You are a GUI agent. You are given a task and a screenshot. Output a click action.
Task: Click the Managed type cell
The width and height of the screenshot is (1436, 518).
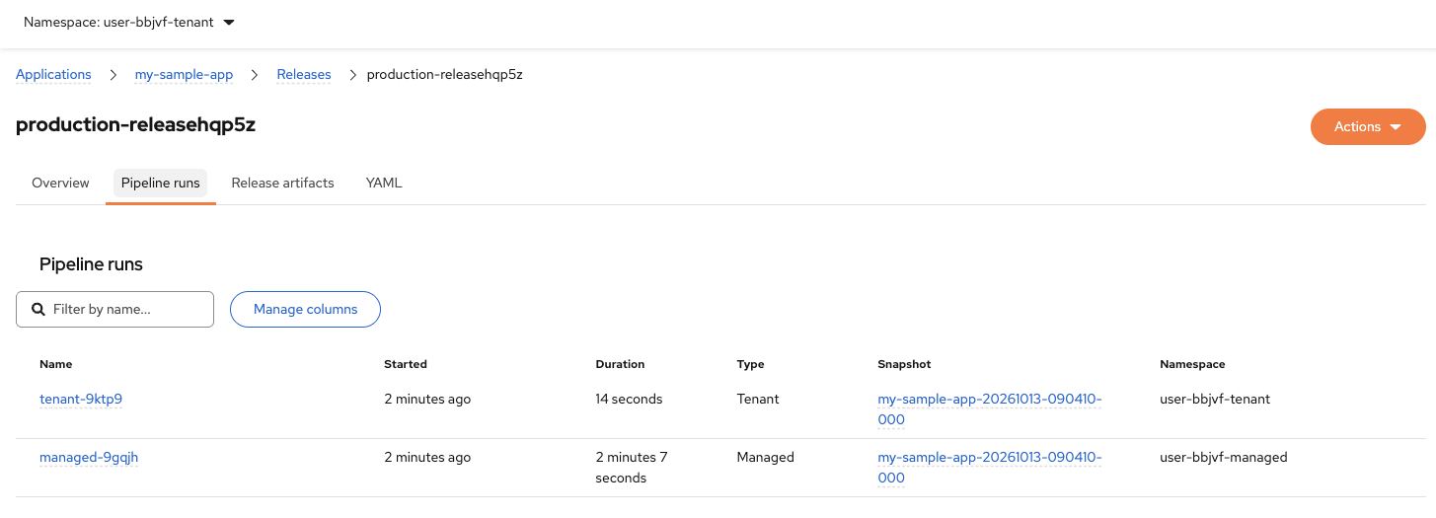[x=765, y=458]
